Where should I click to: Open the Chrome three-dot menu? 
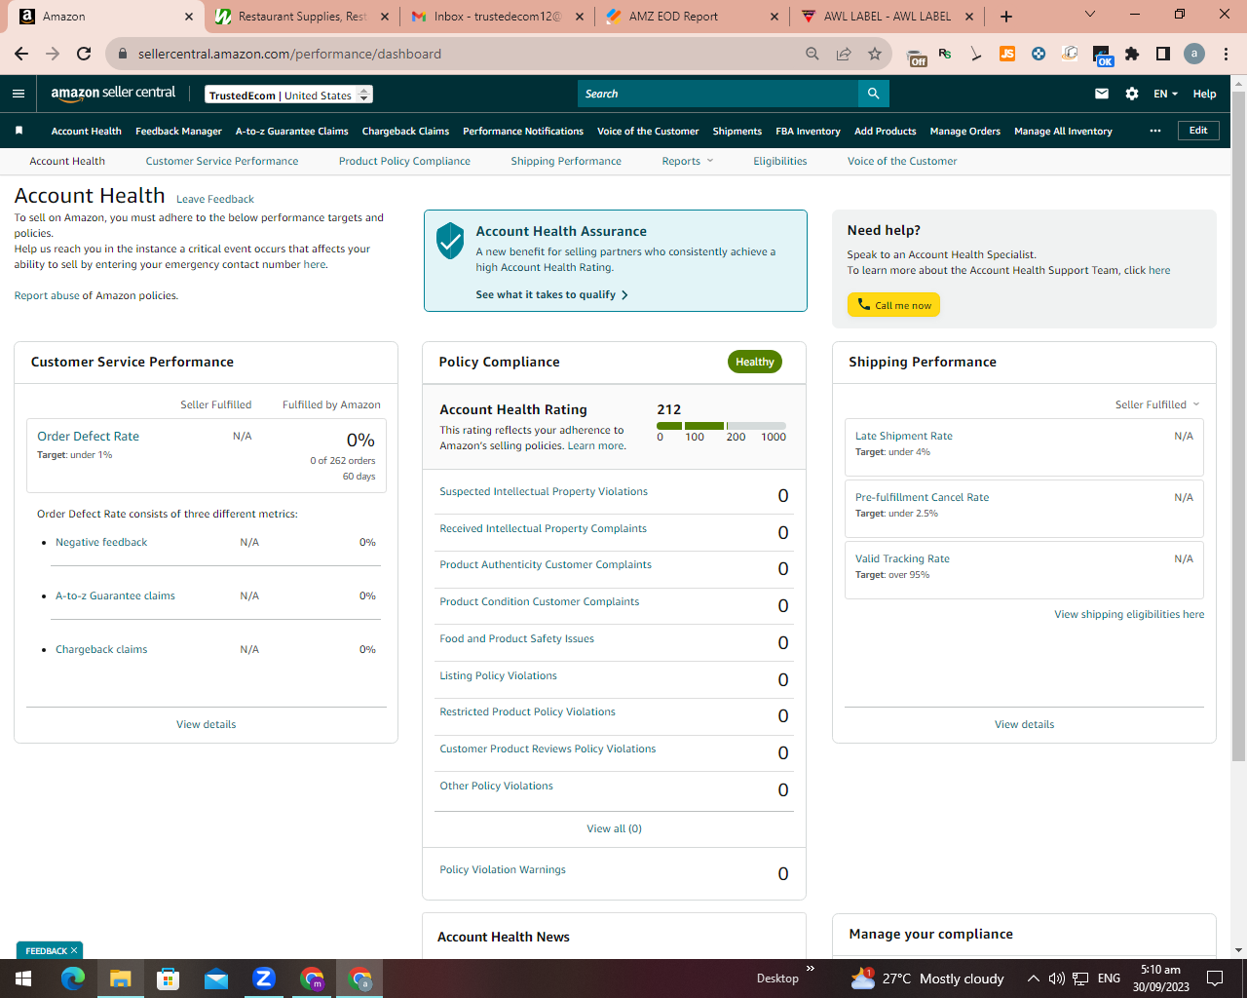click(x=1227, y=54)
